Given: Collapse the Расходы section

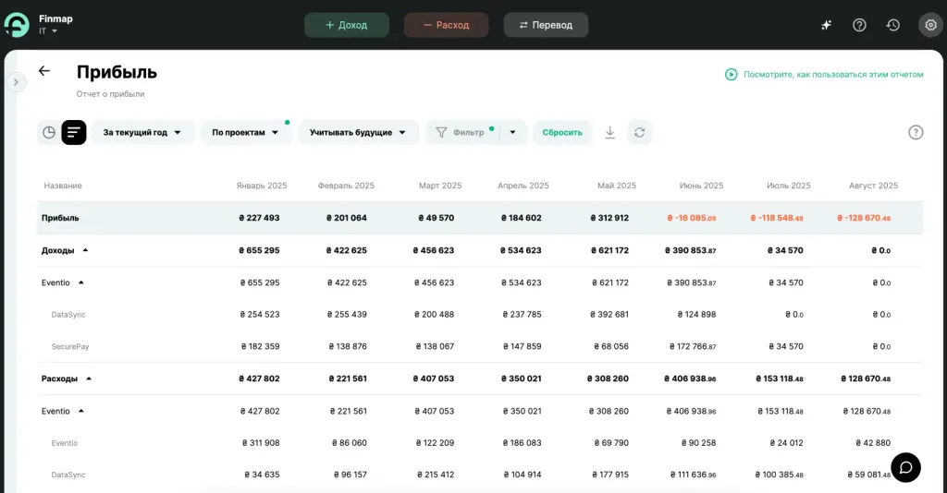Looking at the screenshot, I should [89, 379].
